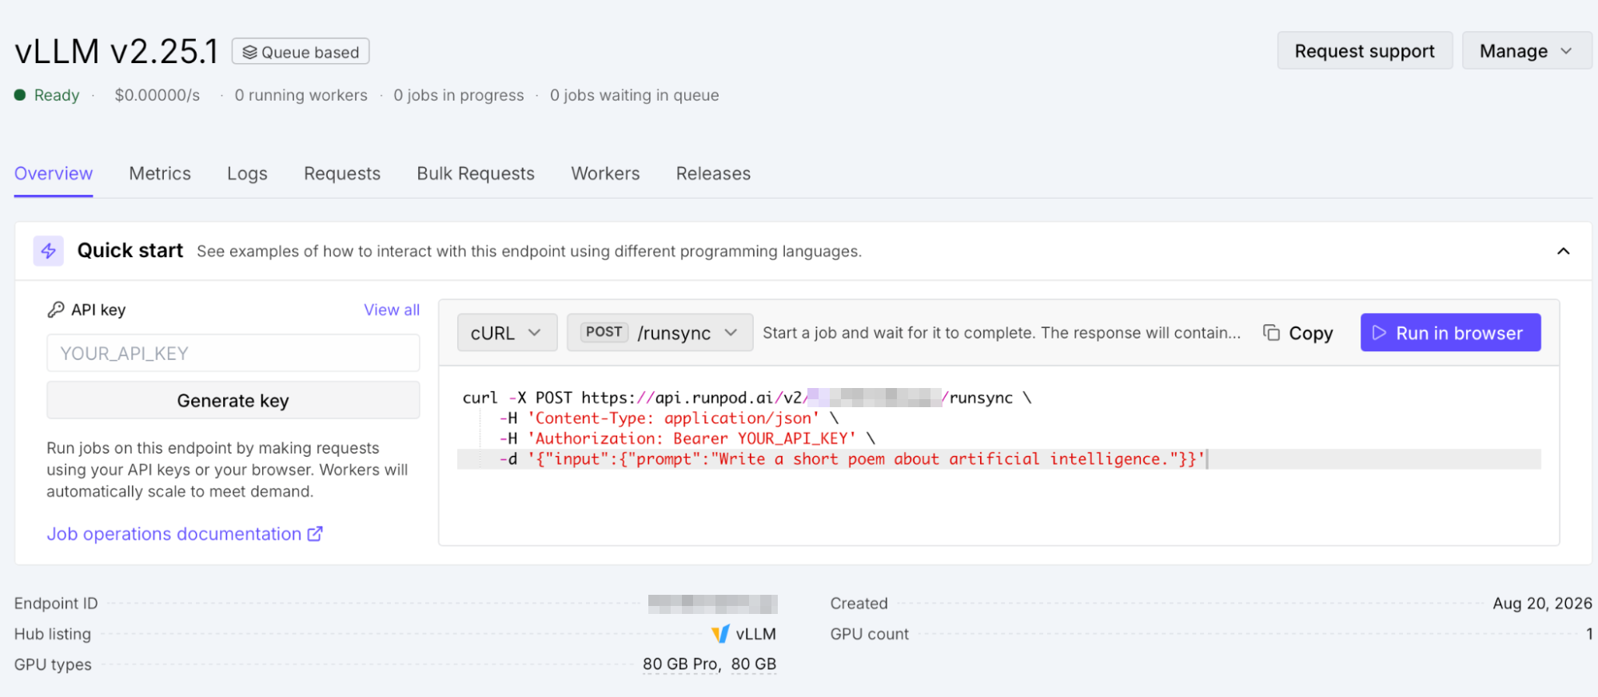1598x697 pixels.
Task: Click the Queue based badge
Action: (301, 52)
